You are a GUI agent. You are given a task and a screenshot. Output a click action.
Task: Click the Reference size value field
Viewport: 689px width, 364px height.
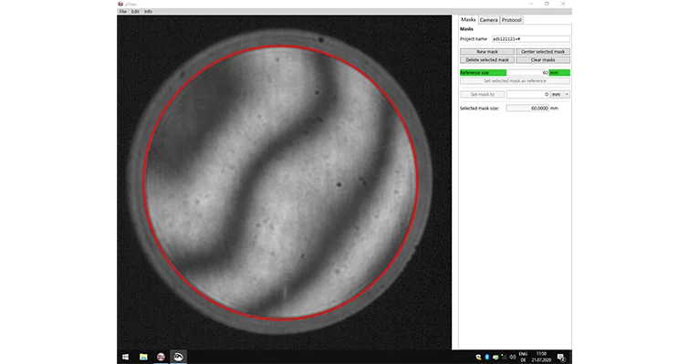pyautogui.click(x=527, y=72)
